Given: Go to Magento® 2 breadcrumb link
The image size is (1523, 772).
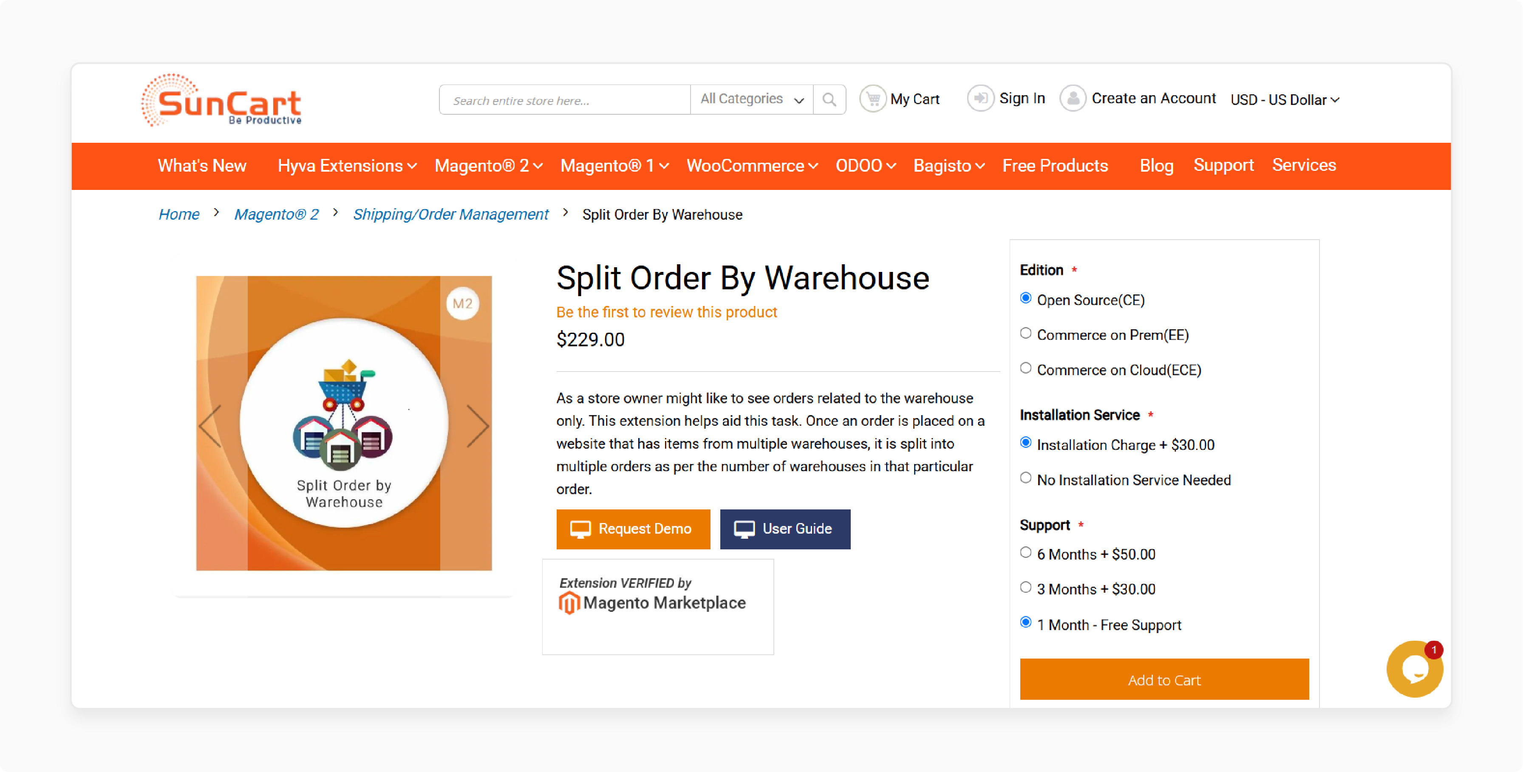Looking at the screenshot, I should pos(276,214).
